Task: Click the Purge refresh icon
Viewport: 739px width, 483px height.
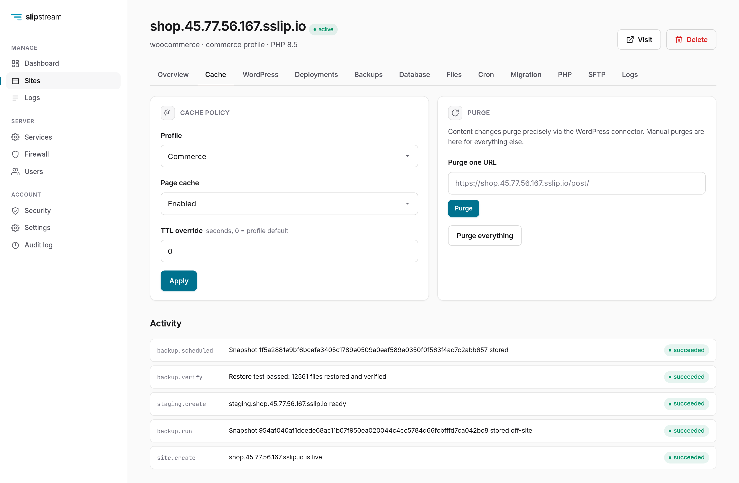Action: click(455, 113)
